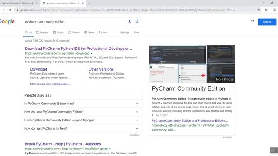Click the site lock icon in address bar
This screenshot has height=156, width=278.
point(17,10)
